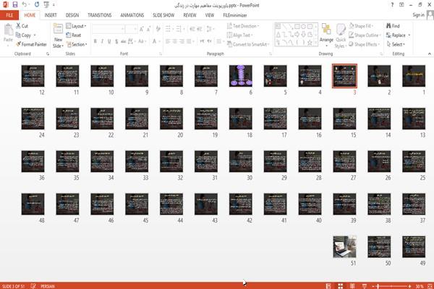Click Fit slide to window icon
The image size is (434, 289).
click(430, 286)
